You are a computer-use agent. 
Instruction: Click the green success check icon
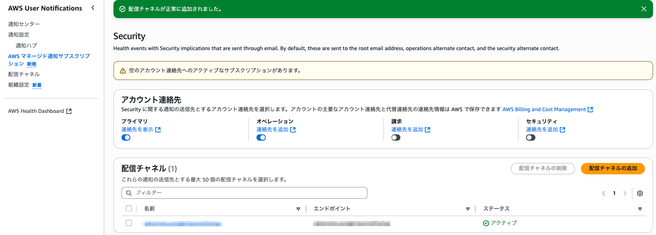122,9
